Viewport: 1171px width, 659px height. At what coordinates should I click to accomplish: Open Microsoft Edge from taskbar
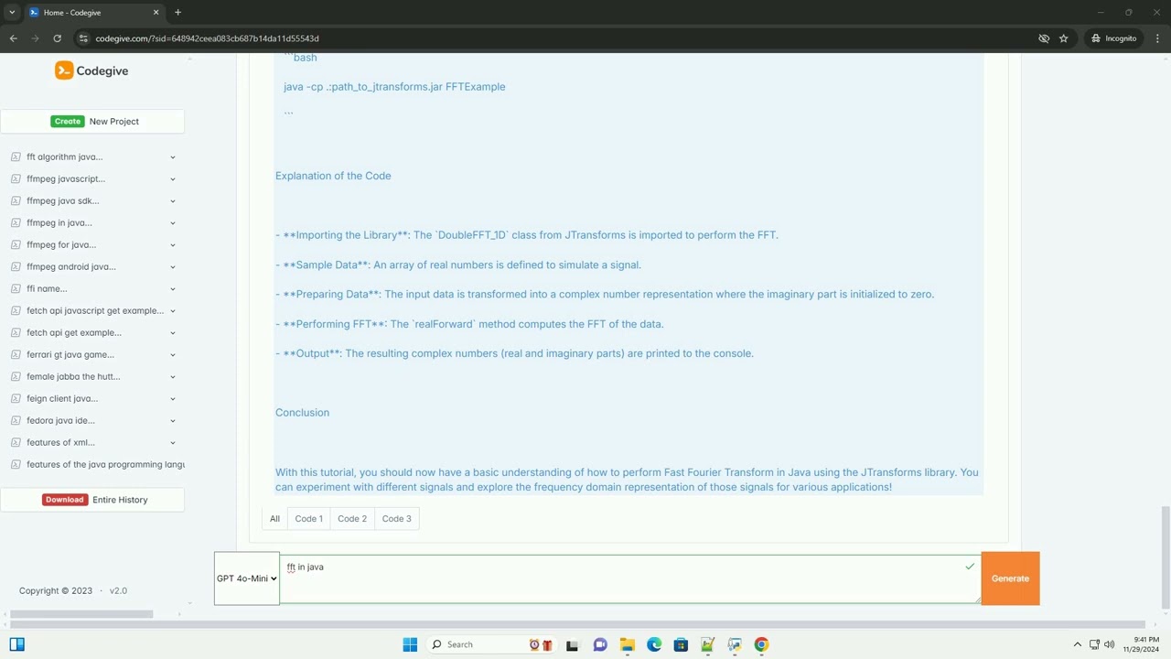654,644
